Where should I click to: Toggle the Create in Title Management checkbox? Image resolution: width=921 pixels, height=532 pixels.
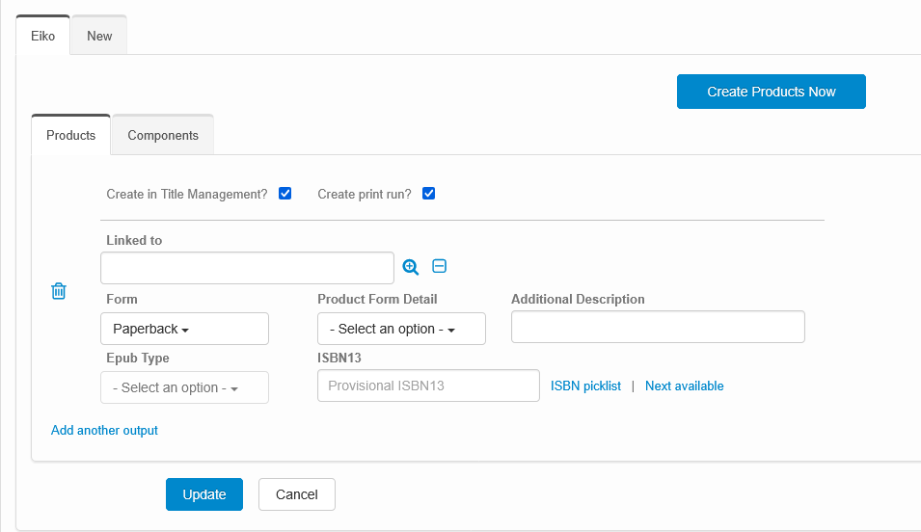coord(284,194)
